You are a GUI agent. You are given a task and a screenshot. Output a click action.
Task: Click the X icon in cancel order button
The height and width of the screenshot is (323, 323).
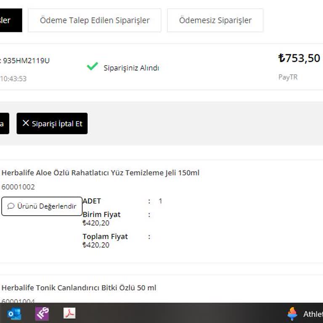click(26, 123)
